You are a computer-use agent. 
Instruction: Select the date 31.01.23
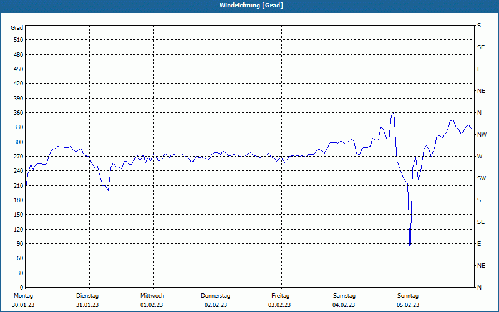87,305
